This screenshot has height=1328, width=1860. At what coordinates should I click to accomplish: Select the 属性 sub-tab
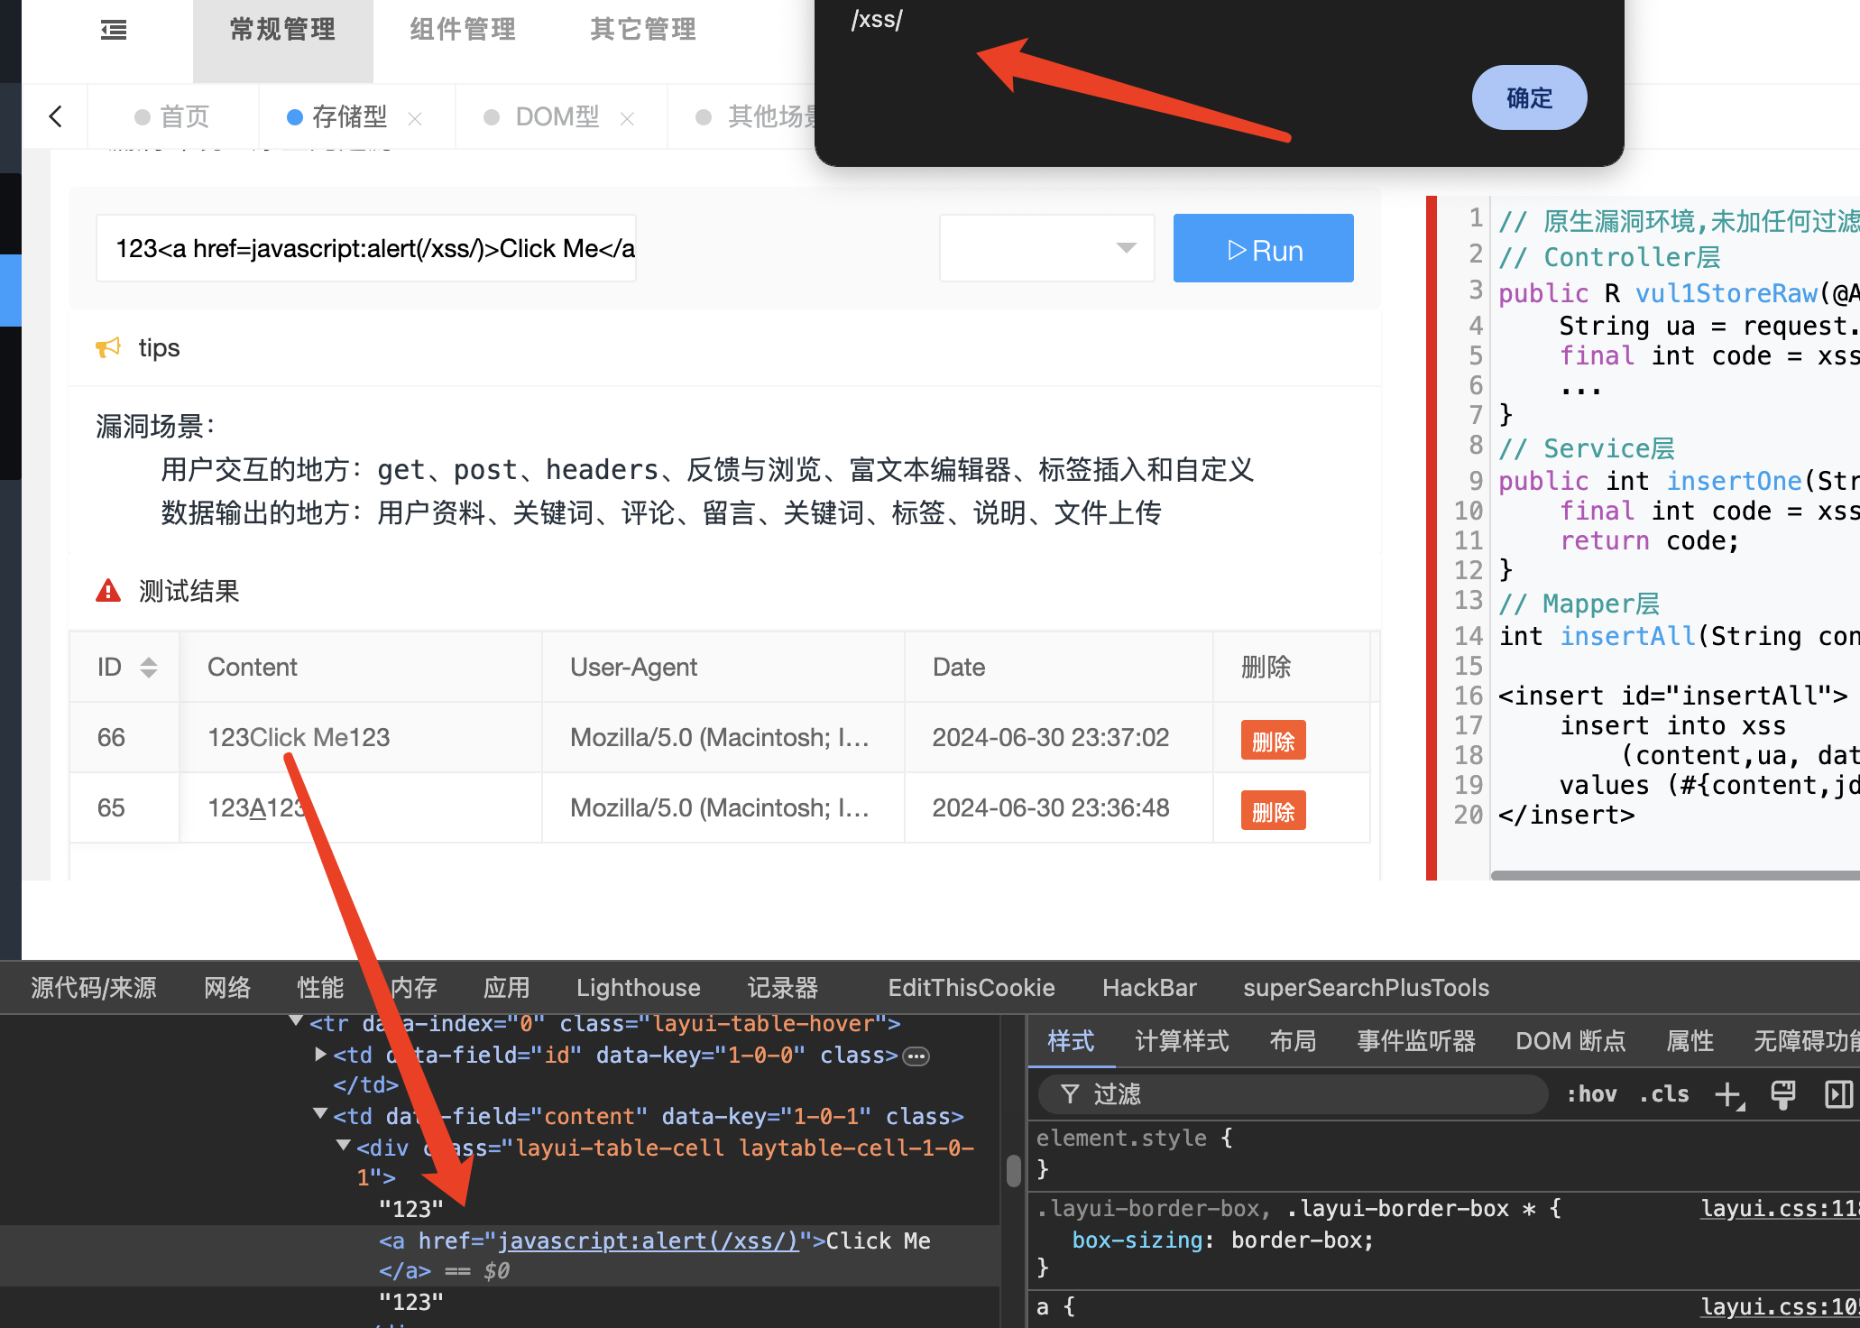pos(1690,1041)
